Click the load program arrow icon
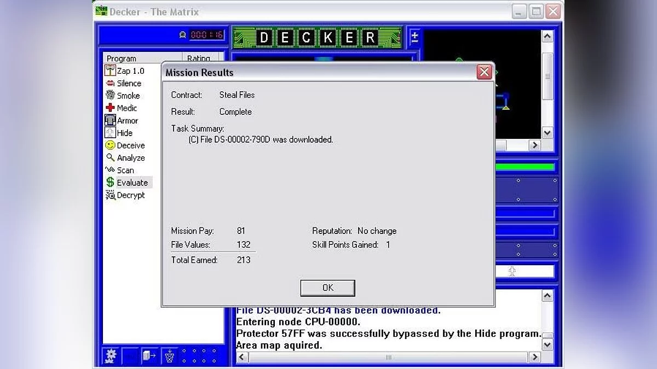 point(149,356)
